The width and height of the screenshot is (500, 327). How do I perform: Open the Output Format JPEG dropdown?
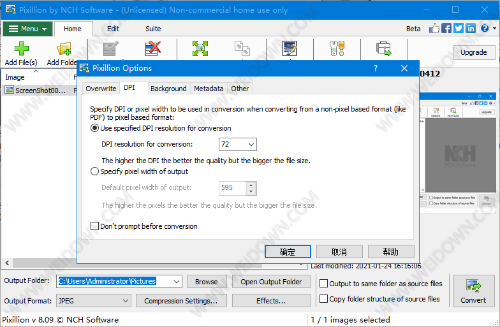[124, 301]
